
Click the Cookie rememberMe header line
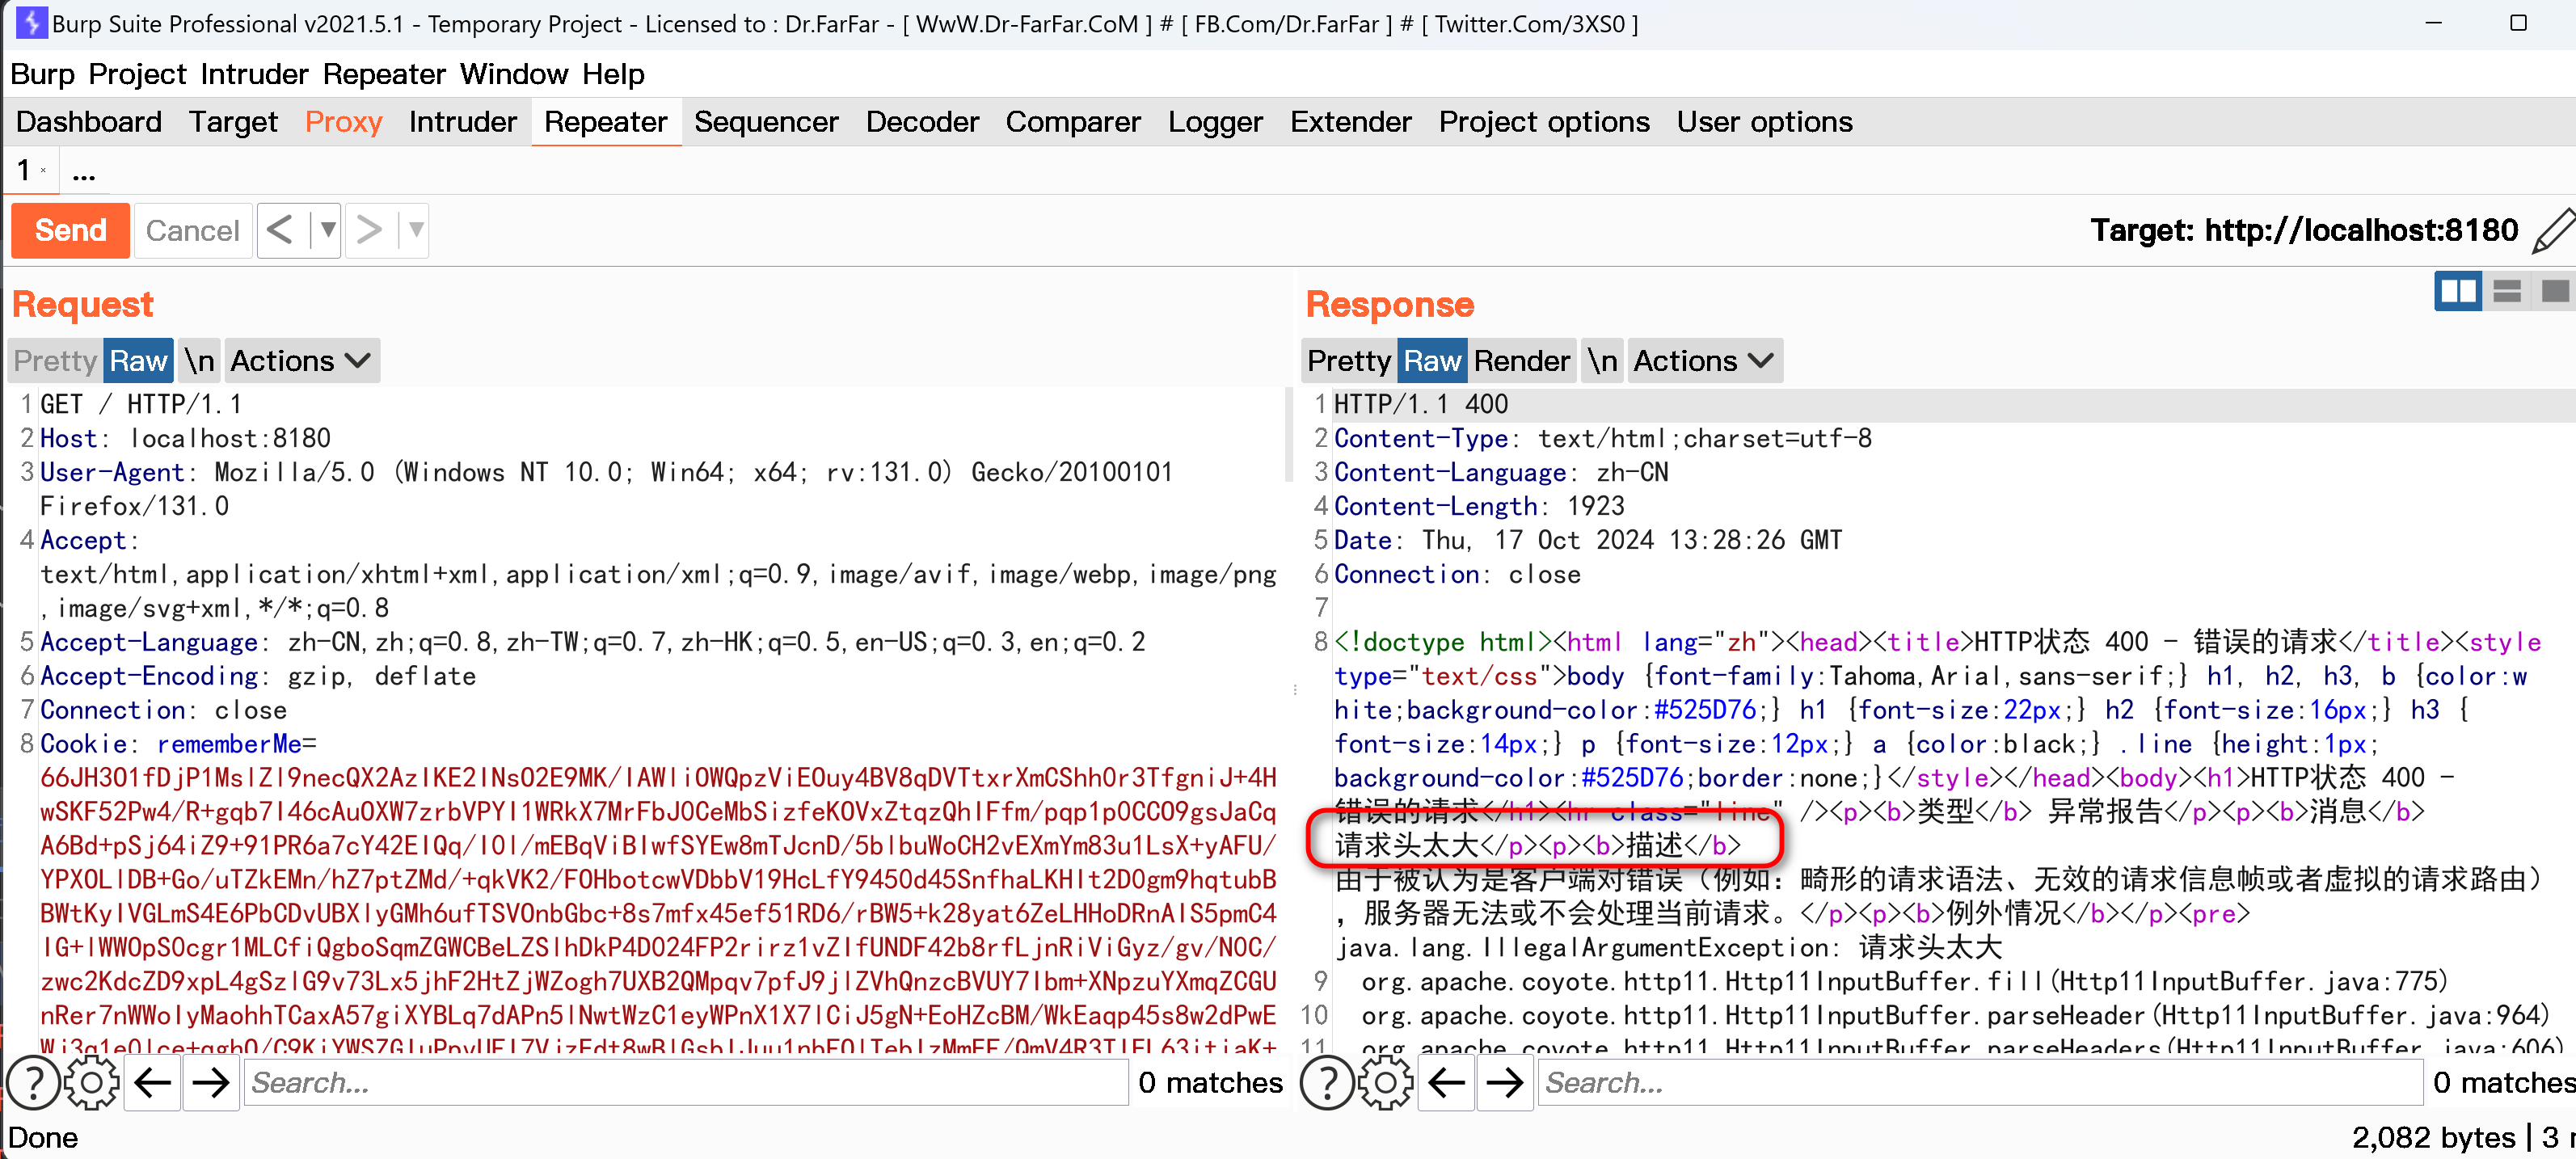[178, 744]
